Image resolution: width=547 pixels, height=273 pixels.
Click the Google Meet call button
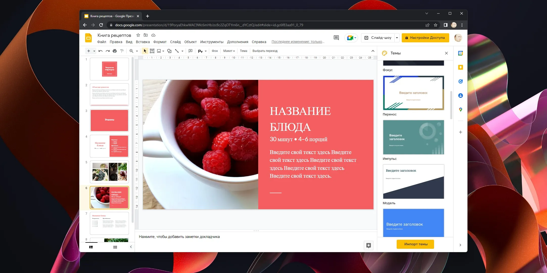(x=351, y=38)
